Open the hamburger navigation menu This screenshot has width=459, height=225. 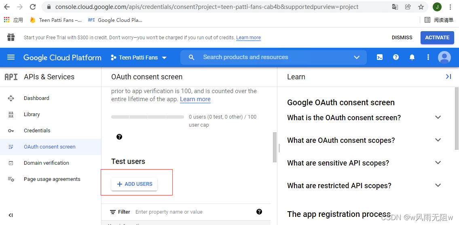[x=11, y=57]
